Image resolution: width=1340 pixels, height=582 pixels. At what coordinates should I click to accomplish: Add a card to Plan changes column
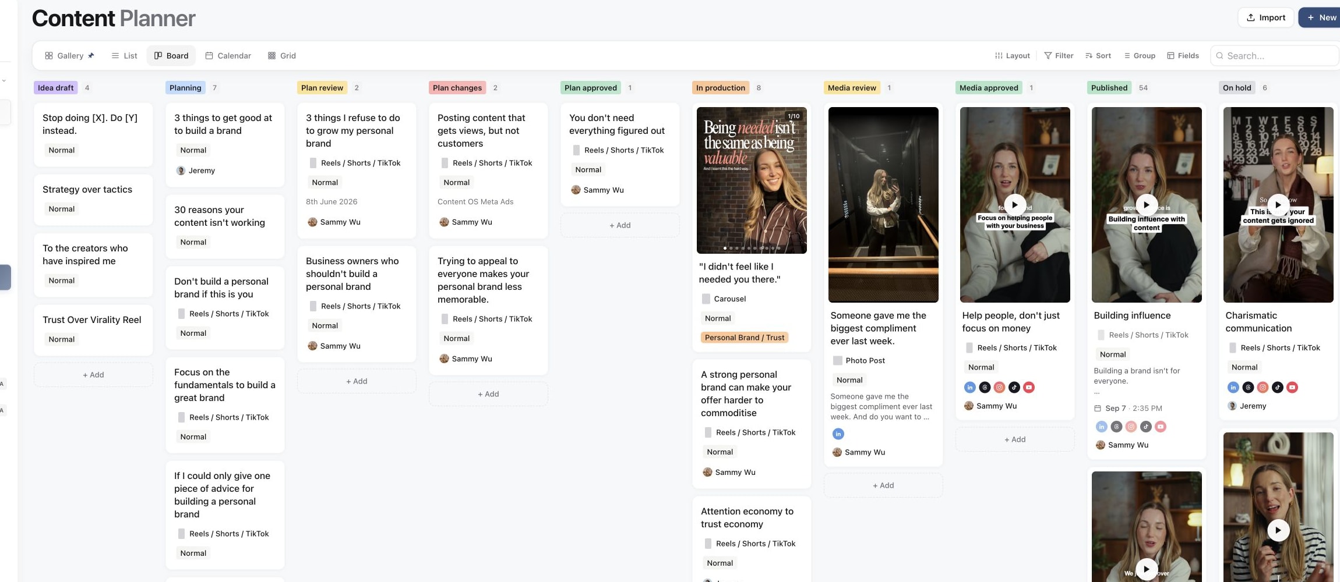click(488, 394)
